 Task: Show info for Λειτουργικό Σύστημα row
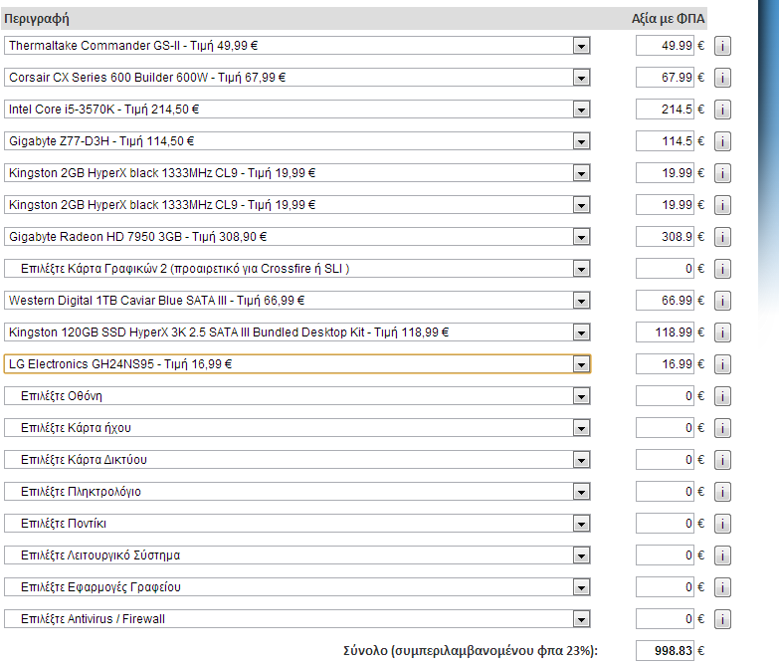tap(722, 555)
